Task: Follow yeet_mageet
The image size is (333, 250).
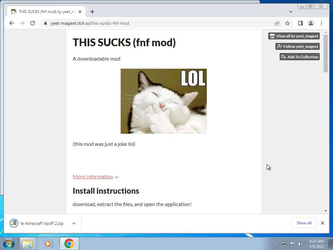Action: 298,46
